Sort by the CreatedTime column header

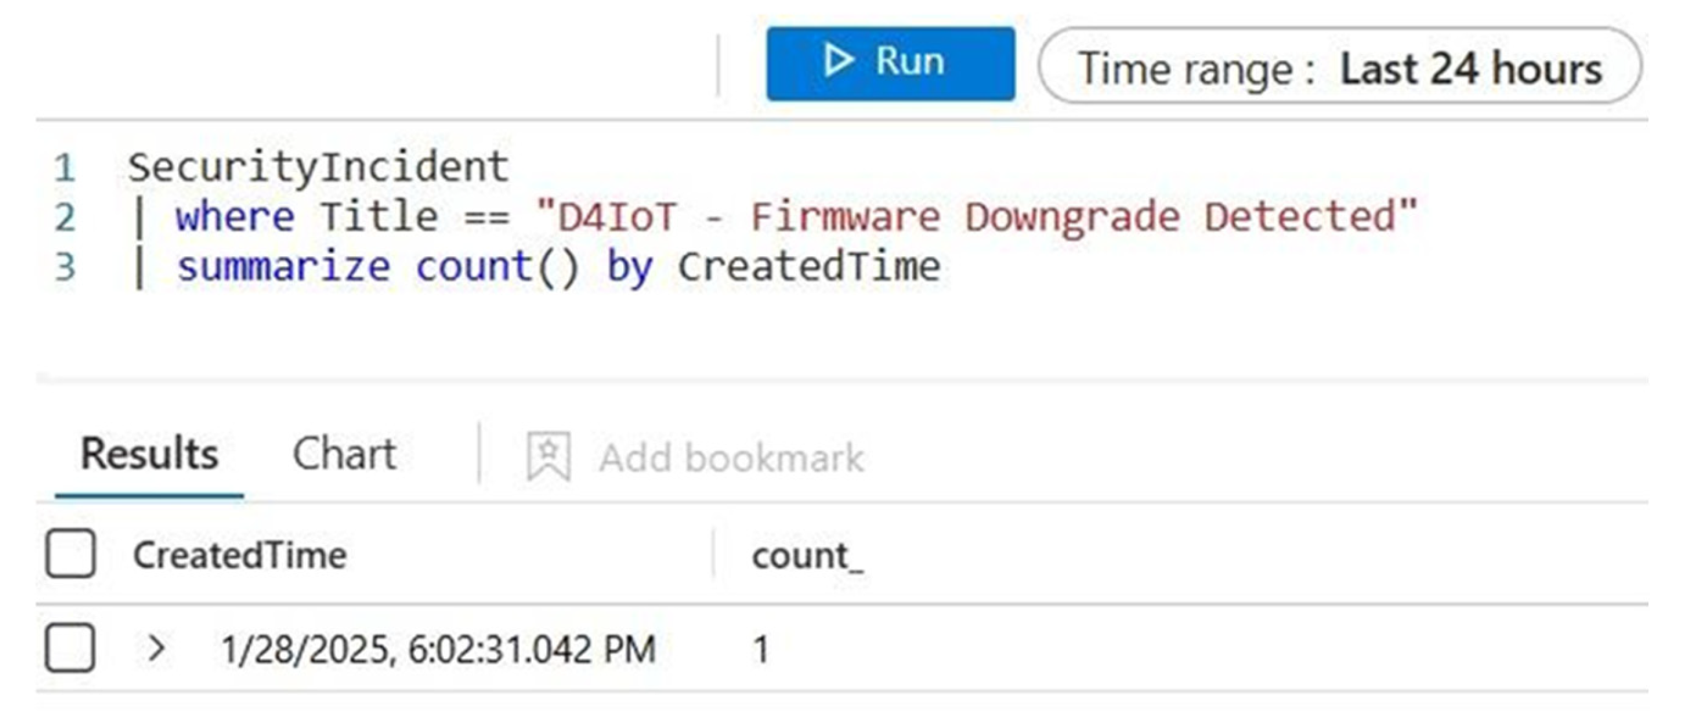point(240,555)
